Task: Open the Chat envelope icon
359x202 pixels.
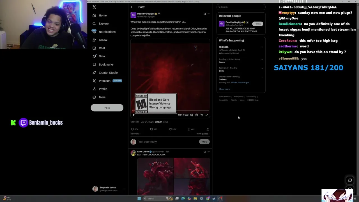Action: point(94,48)
